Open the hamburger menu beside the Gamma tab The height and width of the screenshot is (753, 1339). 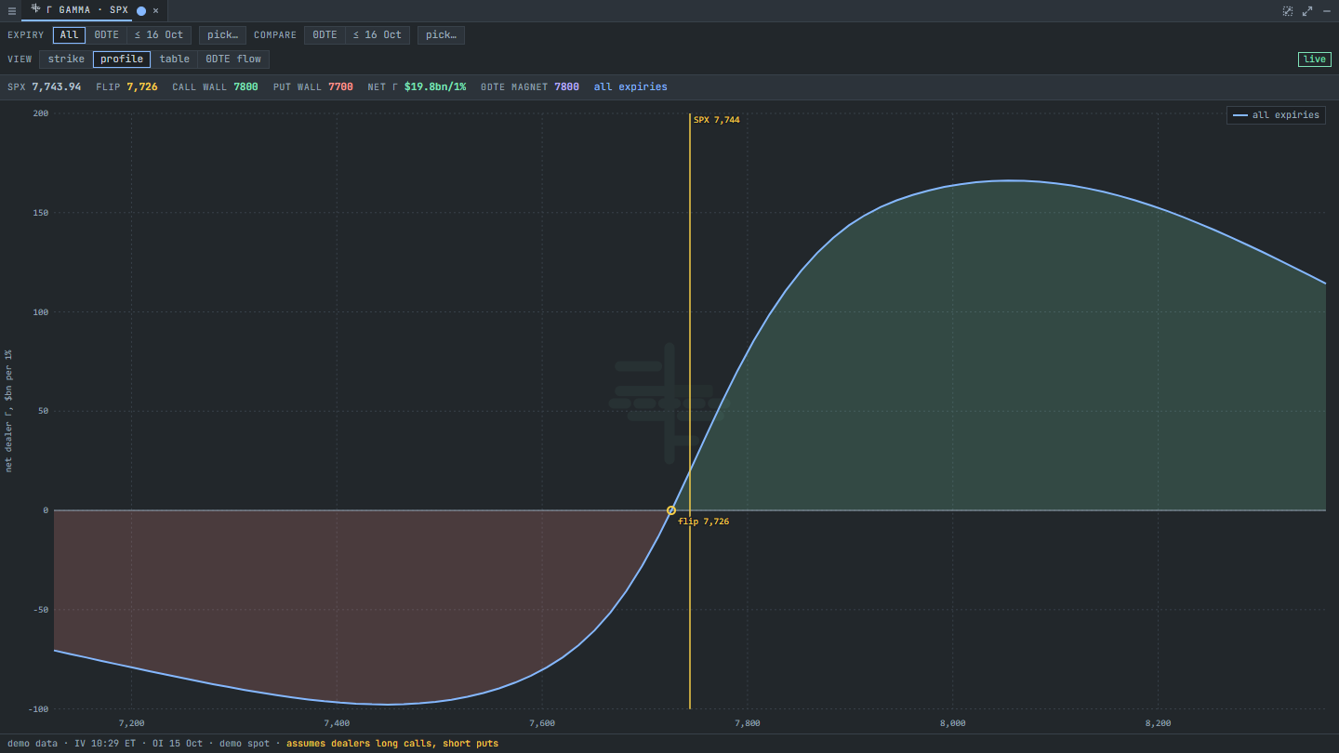click(x=12, y=11)
